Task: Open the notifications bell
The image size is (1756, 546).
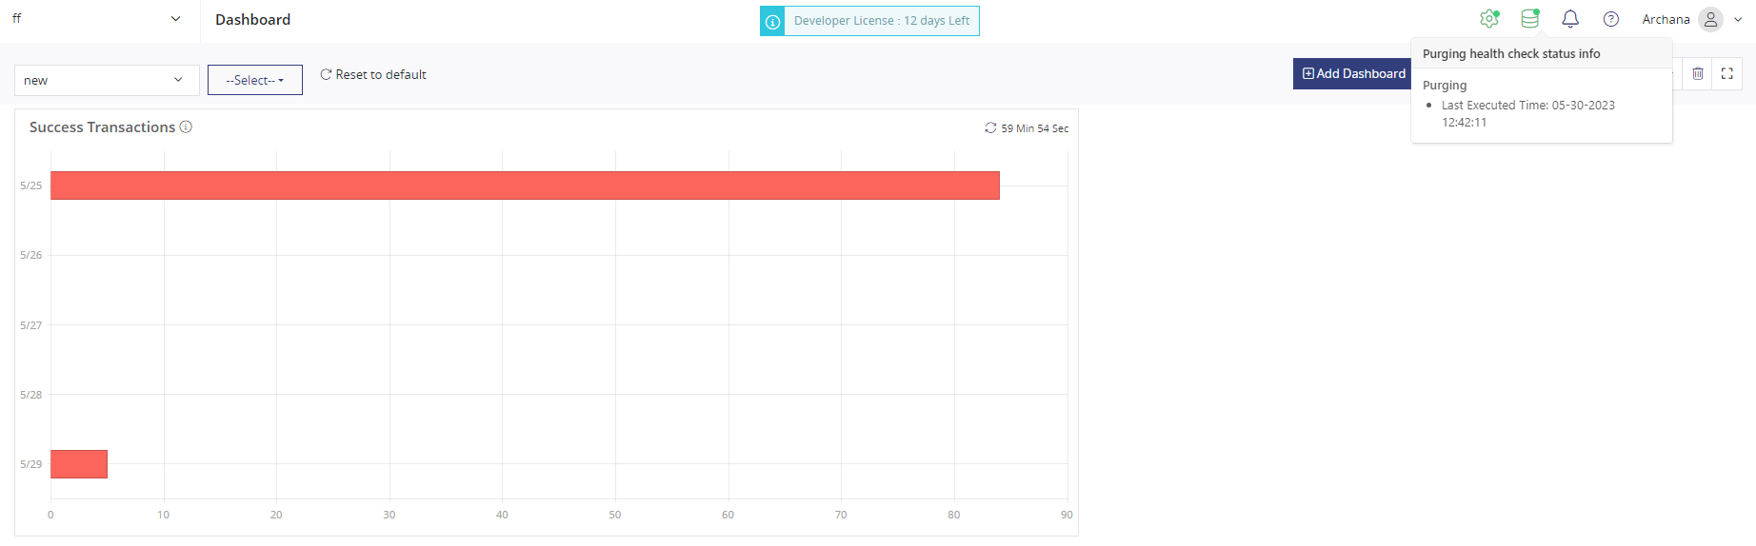Action: tap(1570, 19)
